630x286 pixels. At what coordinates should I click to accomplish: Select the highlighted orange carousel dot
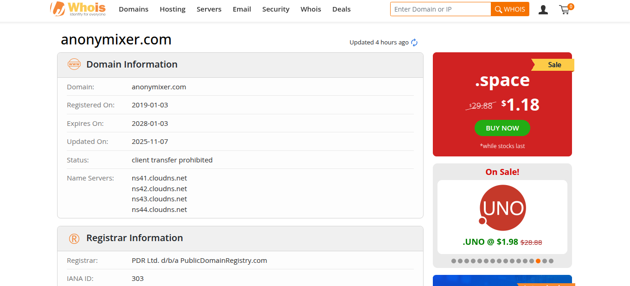538,261
